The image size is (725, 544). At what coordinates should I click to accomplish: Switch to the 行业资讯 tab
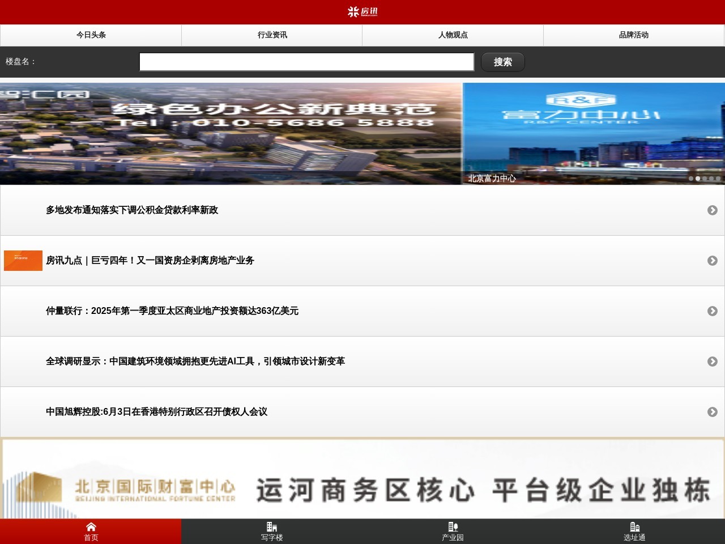click(272, 35)
